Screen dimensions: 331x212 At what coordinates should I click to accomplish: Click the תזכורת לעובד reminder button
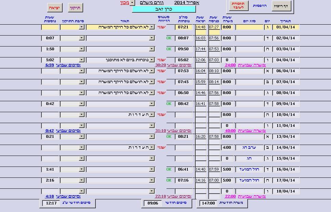[x=238, y=6]
